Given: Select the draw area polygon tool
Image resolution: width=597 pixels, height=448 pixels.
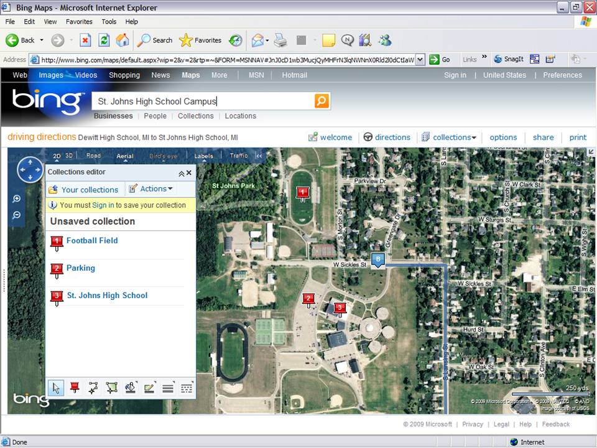Looking at the screenshot, I should (x=111, y=388).
